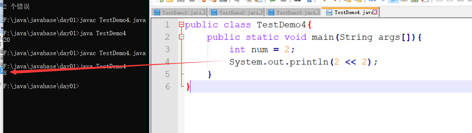This screenshot has width=472, height=133.
Task: Click the output '20' in the console
Action: 6,40
